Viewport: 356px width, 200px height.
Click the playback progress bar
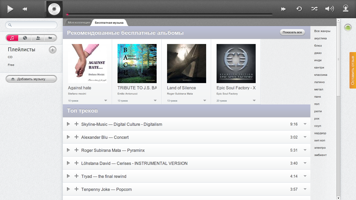click(x=169, y=14)
